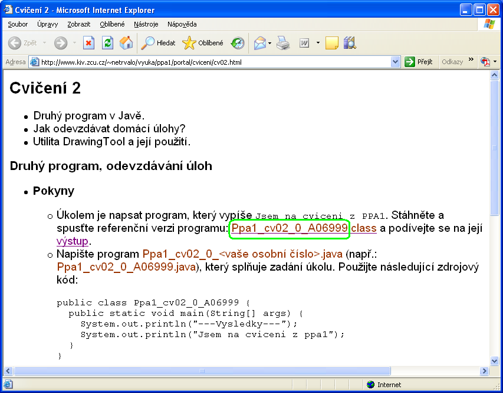Click the bold 'Pokyny' bullet

pos(54,191)
